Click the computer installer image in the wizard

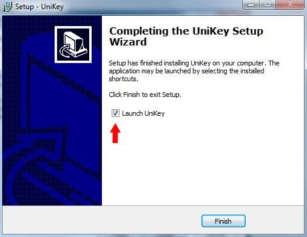point(73,44)
